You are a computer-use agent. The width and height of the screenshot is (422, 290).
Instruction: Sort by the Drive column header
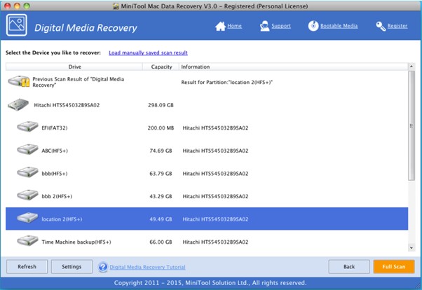tap(74, 67)
